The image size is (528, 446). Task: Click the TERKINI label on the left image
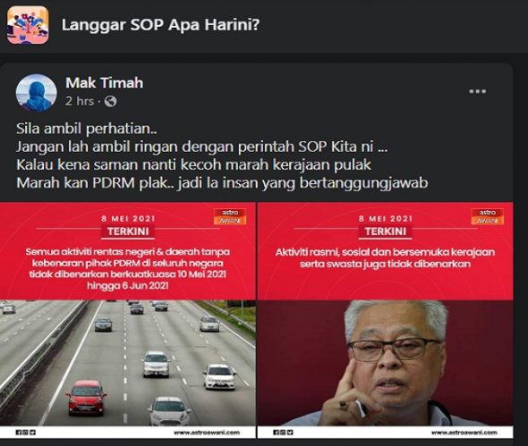128,231
